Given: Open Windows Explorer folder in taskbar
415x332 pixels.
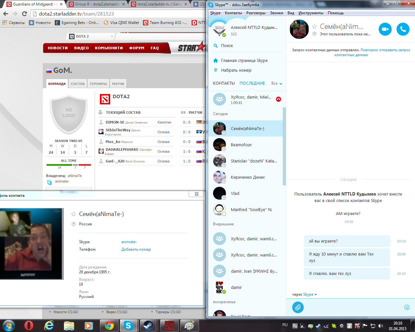Looking at the screenshot, I should [69, 326].
